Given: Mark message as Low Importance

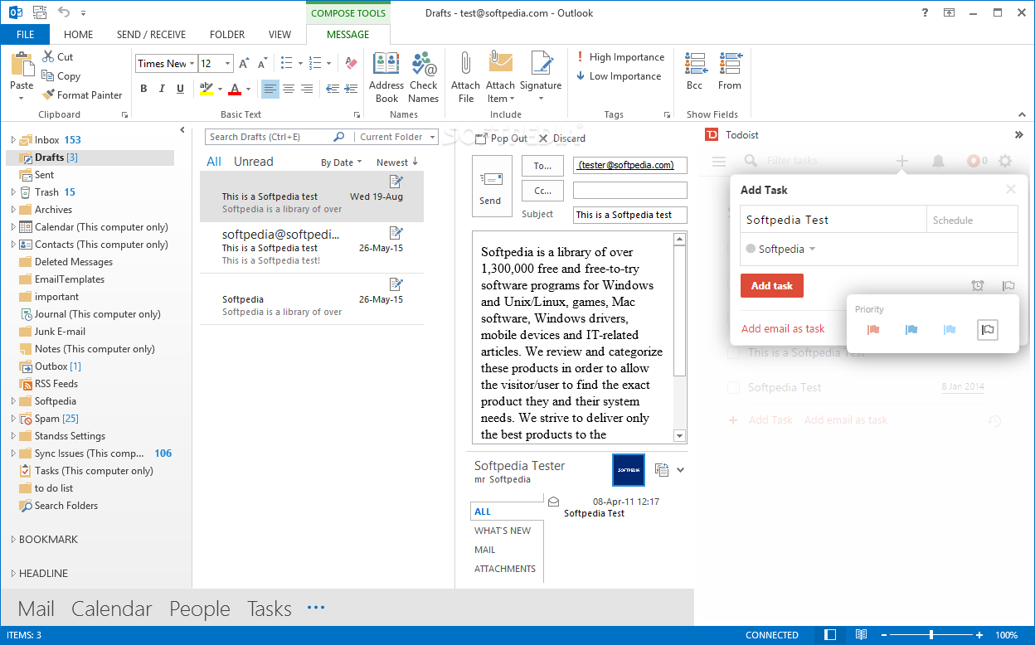Looking at the screenshot, I should pyautogui.click(x=619, y=76).
